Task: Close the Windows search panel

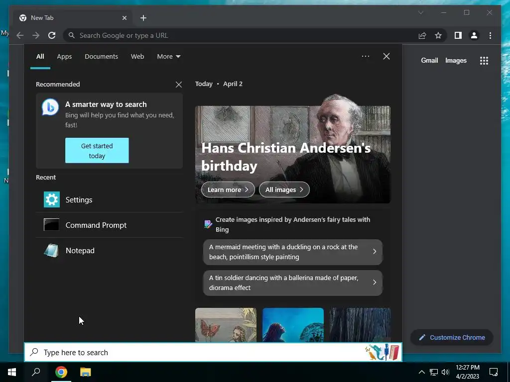Action: (386, 56)
